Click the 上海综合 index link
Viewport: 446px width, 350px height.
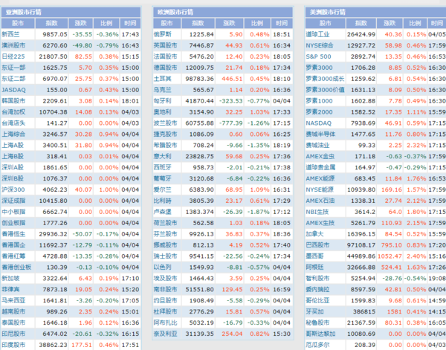(13, 135)
